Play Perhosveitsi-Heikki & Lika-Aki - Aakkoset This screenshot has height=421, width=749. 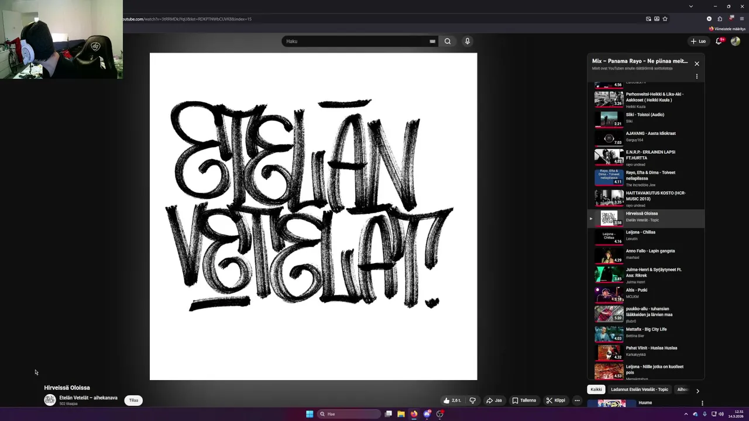point(647,99)
